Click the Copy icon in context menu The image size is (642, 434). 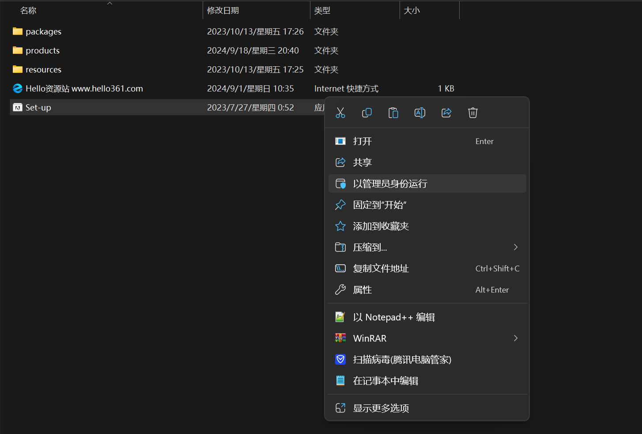click(x=367, y=113)
